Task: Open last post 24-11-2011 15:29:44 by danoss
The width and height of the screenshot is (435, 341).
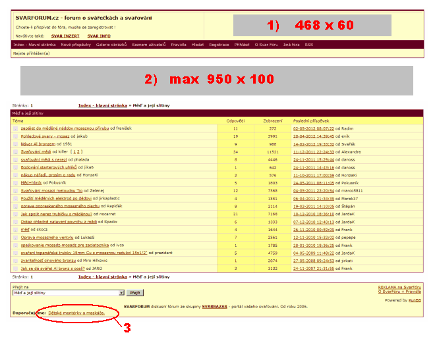Action: point(314,159)
